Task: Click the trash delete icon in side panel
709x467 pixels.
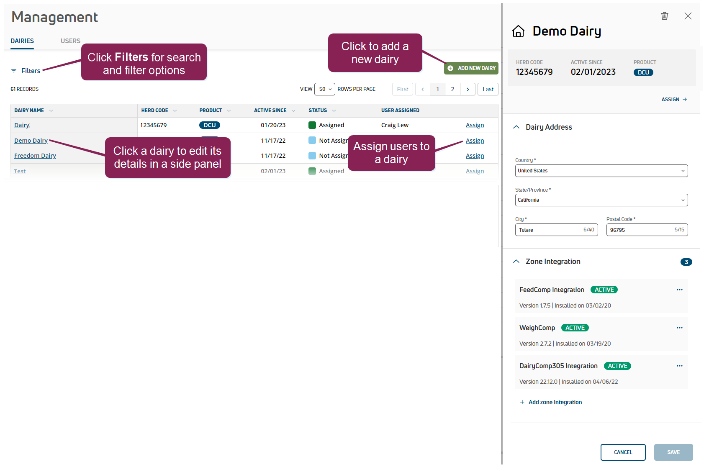Action: (x=664, y=16)
